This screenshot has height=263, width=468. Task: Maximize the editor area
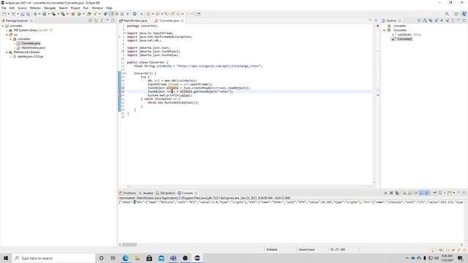376,20
